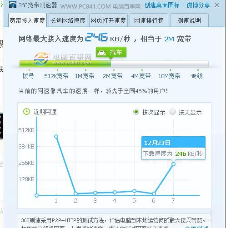Click the 10M宽带 scale label
The width and height of the screenshot is (226, 228).
[169, 76]
